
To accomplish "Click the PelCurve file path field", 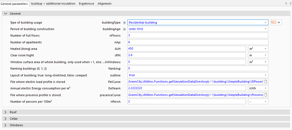I will coord(195,82).
